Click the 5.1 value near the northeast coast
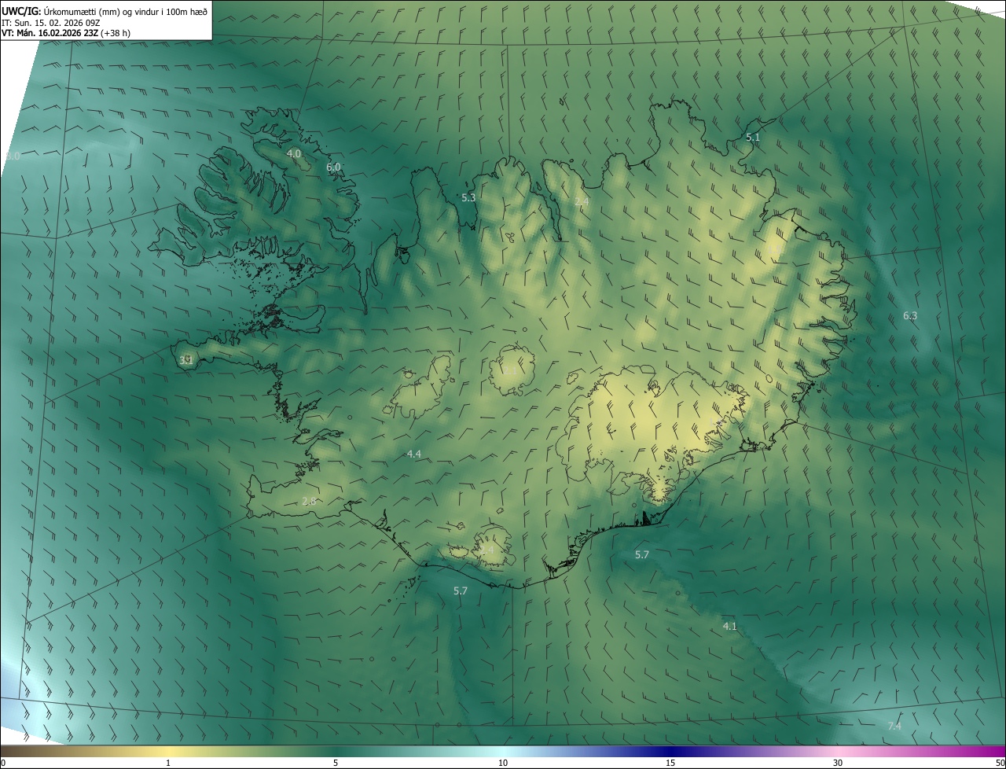The height and width of the screenshot is (769, 1006). pos(753,137)
